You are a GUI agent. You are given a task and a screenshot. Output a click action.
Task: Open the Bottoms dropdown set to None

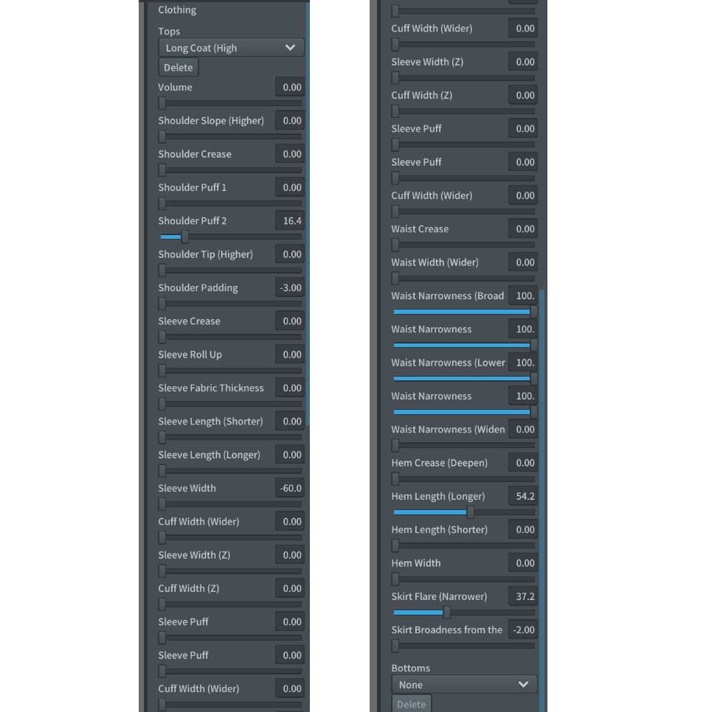(464, 685)
